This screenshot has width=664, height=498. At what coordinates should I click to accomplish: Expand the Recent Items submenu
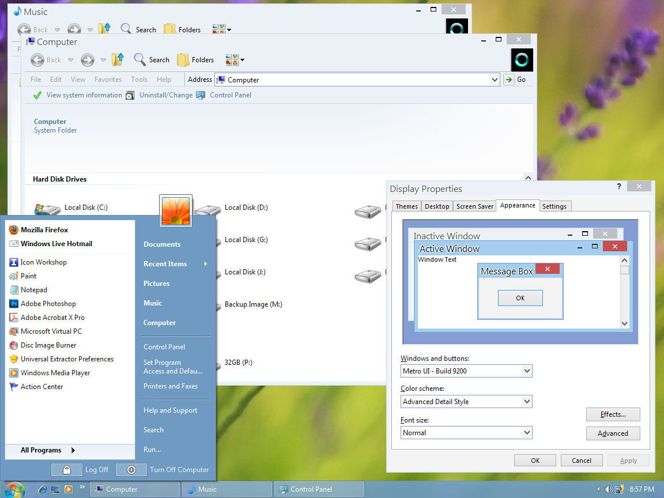165,263
